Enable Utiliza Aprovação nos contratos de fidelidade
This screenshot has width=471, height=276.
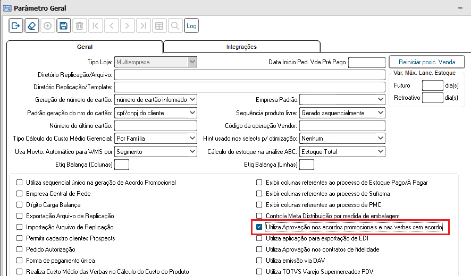(259, 249)
